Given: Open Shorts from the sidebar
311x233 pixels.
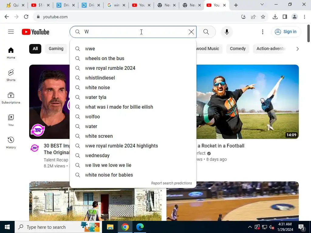Looking at the screenshot, I should (11, 75).
